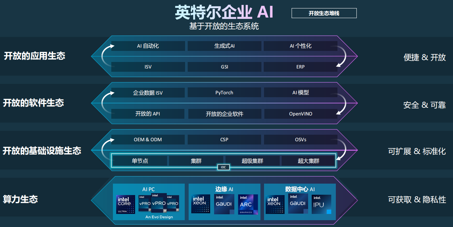Click the 安全 & 可靠 label
The height and width of the screenshot is (227, 453).
[x=425, y=105]
